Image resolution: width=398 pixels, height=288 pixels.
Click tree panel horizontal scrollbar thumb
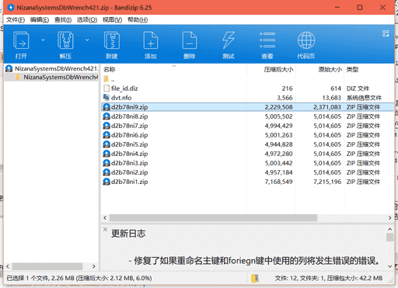[x=47, y=266]
